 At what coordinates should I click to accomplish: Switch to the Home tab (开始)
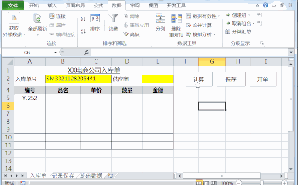(34, 6)
